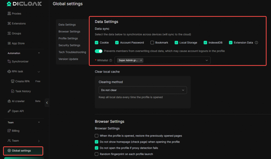Expand the Whitelist dropdown
Viewport: 271px width, 159px height.
(206, 60)
